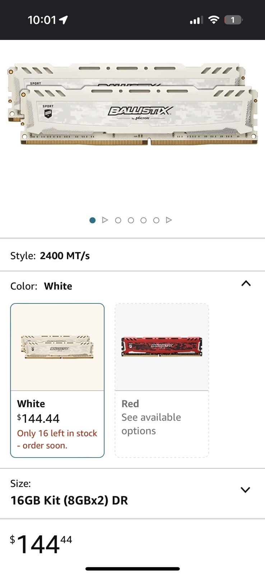This screenshot has width=265, height=576.
Task: Tap Red's See available options link
Action: pyautogui.click(x=151, y=424)
